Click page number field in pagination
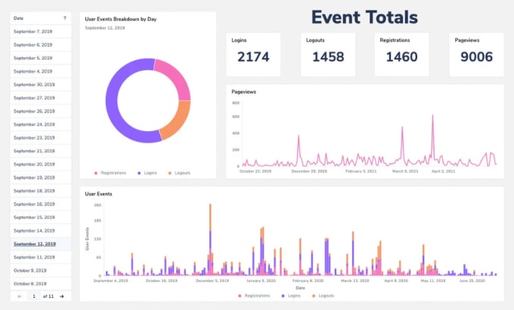The width and height of the screenshot is (514, 310). (x=34, y=296)
